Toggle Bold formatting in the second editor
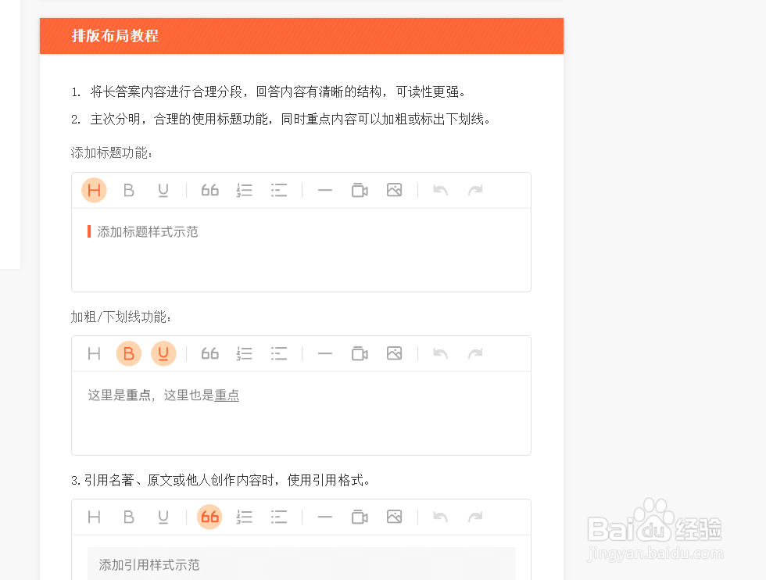This screenshot has height=580, width=766. (128, 353)
